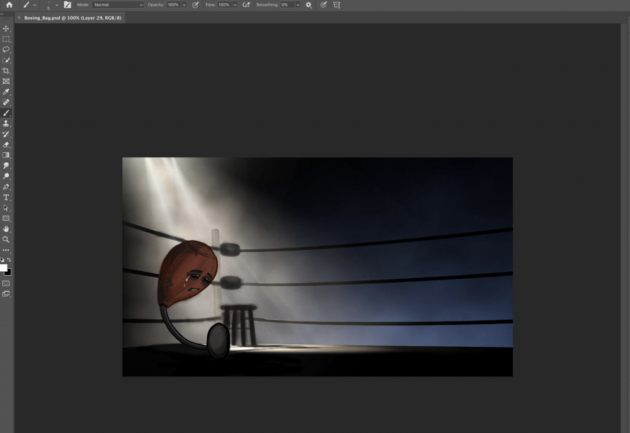Image resolution: width=630 pixels, height=433 pixels.
Task: Click the Home button
Action: pyautogui.click(x=9, y=4)
